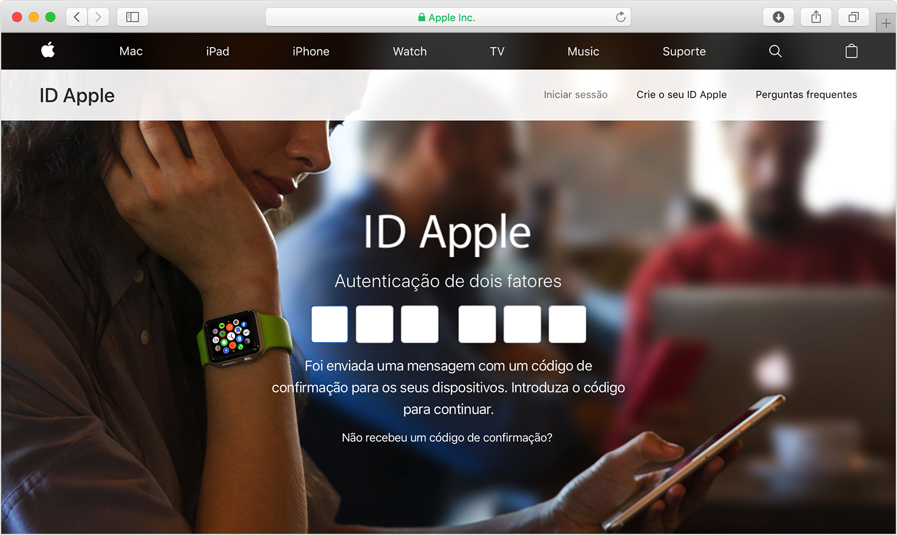Open the iPhone menu item
The image size is (897, 535).
pyautogui.click(x=311, y=51)
